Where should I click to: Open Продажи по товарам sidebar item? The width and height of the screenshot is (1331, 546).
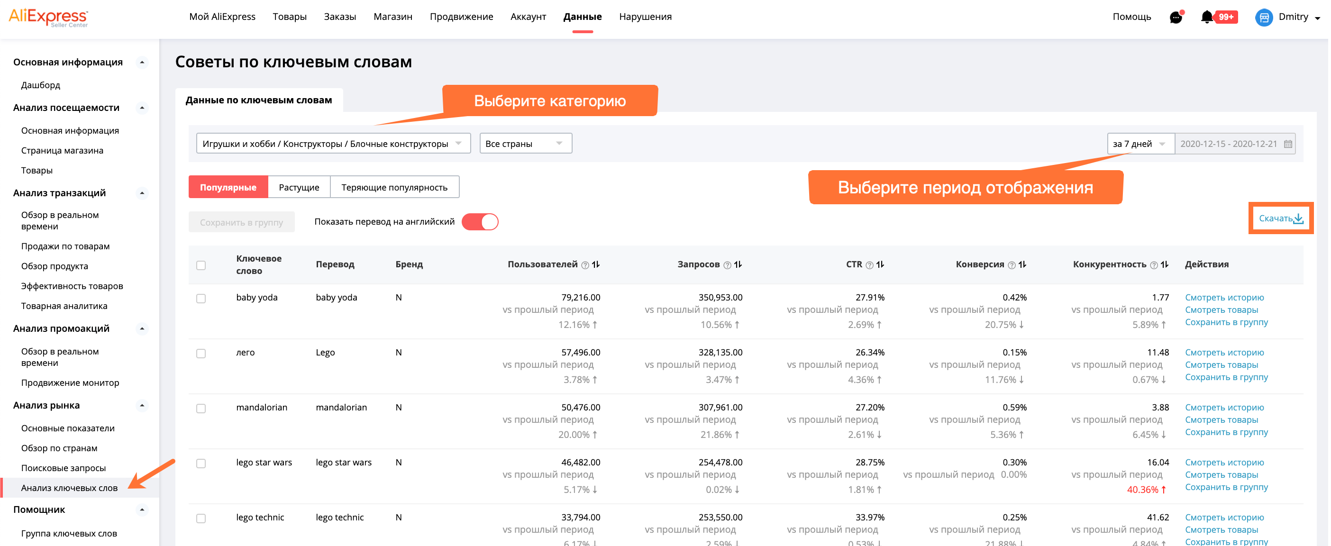tap(65, 247)
